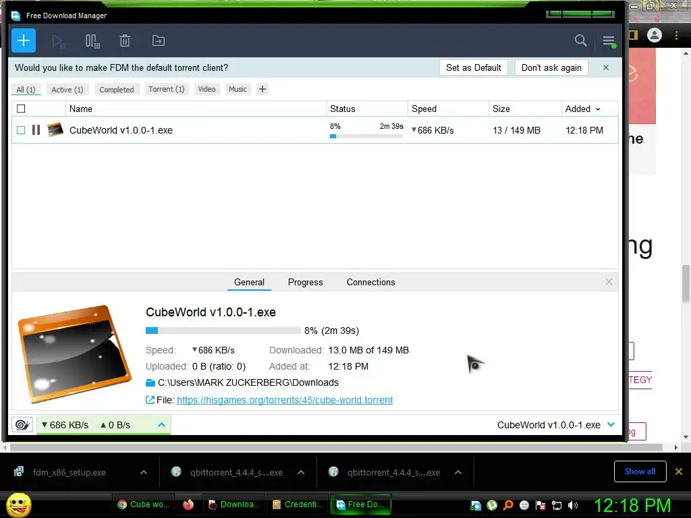This screenshot has height=518, width=691.
Task: Open options for fdm_x86_setup.exe download
Action: tap(144, 472)
